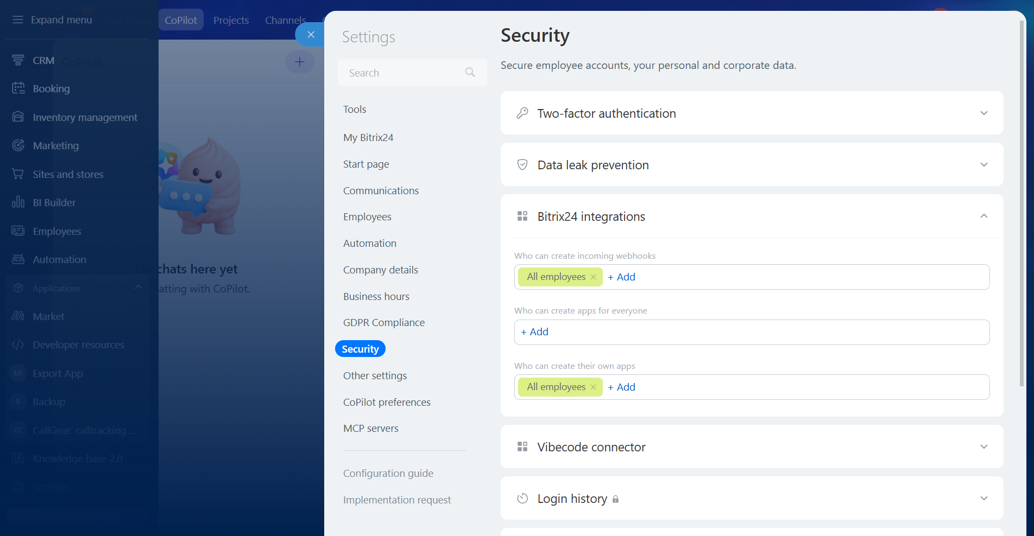Viewport: 1034px width, 536px height.
Task: Click the key icon of Two-factor authentication
Action: [522, 113]
